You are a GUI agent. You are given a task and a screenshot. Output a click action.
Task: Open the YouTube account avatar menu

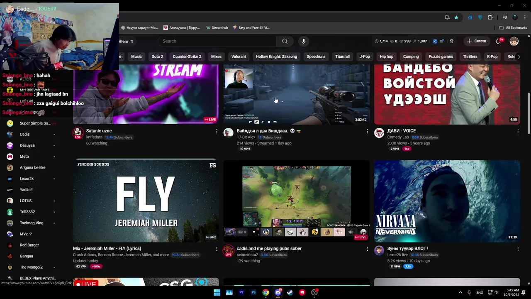point(514,41)
